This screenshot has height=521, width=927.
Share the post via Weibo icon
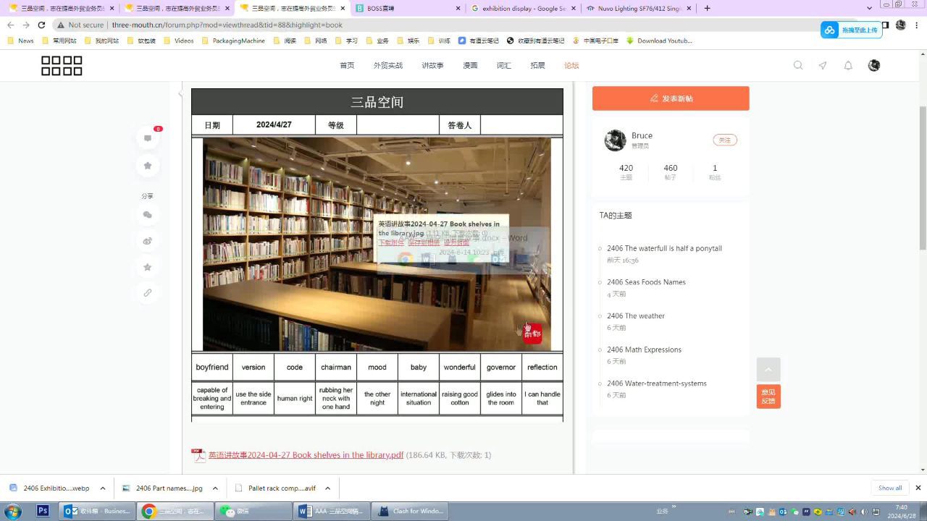pos(148,241)
